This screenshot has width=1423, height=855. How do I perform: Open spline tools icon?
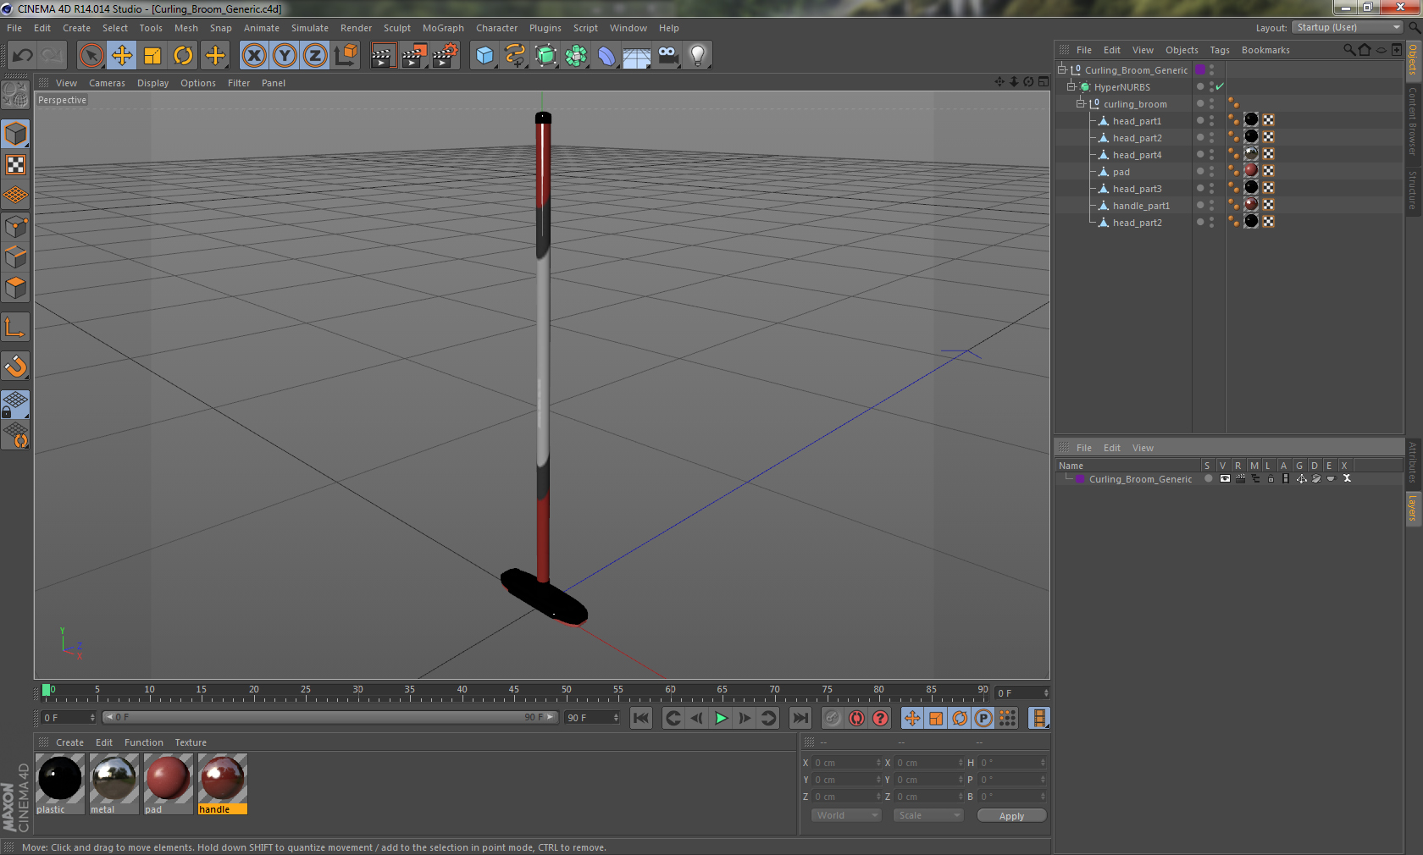(515, 56)
